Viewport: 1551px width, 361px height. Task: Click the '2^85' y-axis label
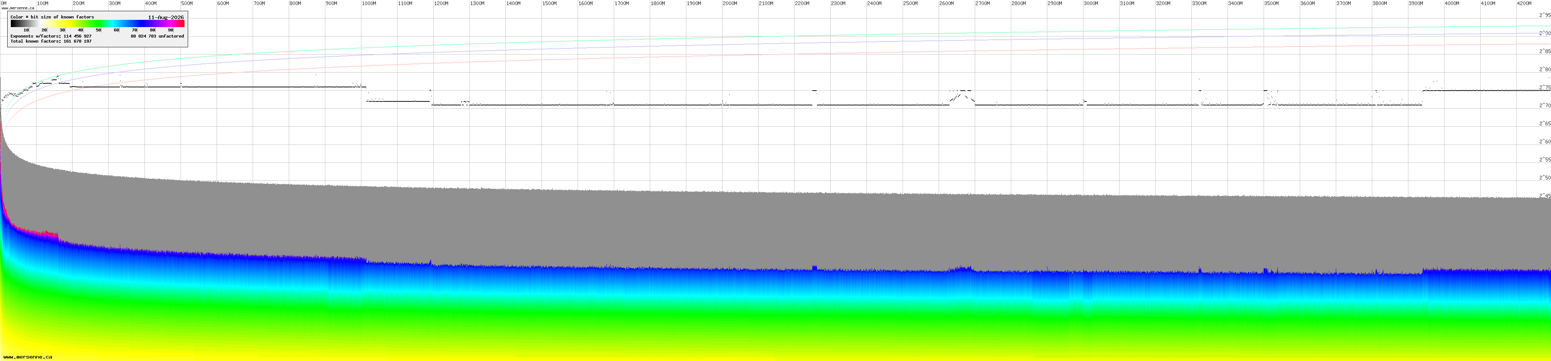1545,51
